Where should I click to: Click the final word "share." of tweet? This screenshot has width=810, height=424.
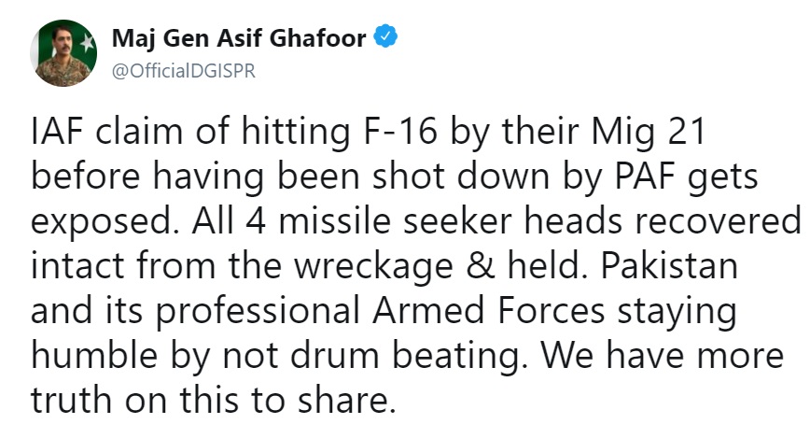345,399
